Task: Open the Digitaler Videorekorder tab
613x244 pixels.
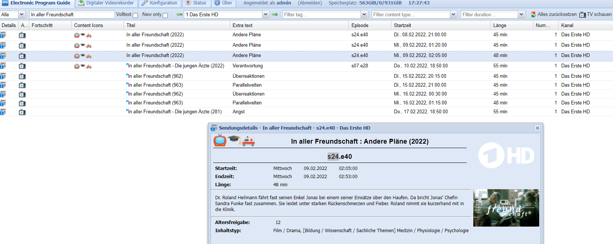Action: 106,3
